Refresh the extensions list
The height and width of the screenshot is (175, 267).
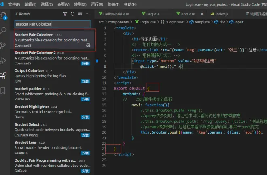(x=72, y=14)
